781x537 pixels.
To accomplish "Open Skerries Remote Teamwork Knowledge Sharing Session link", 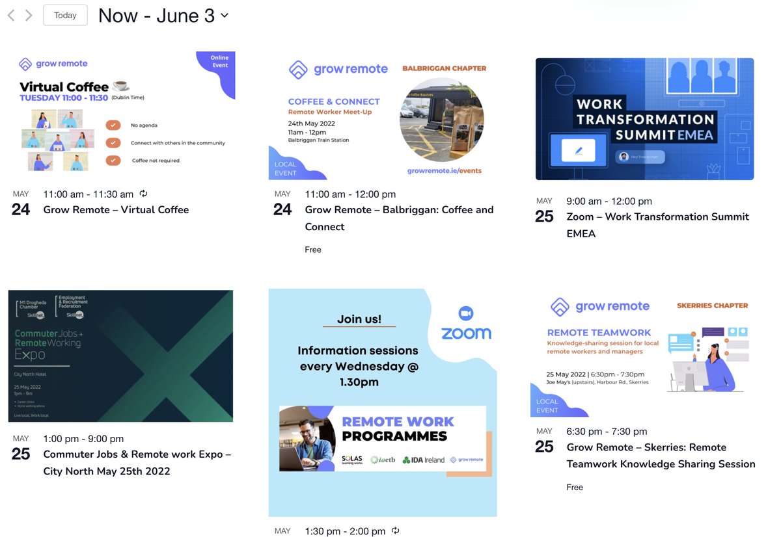I will pos(661,455).
